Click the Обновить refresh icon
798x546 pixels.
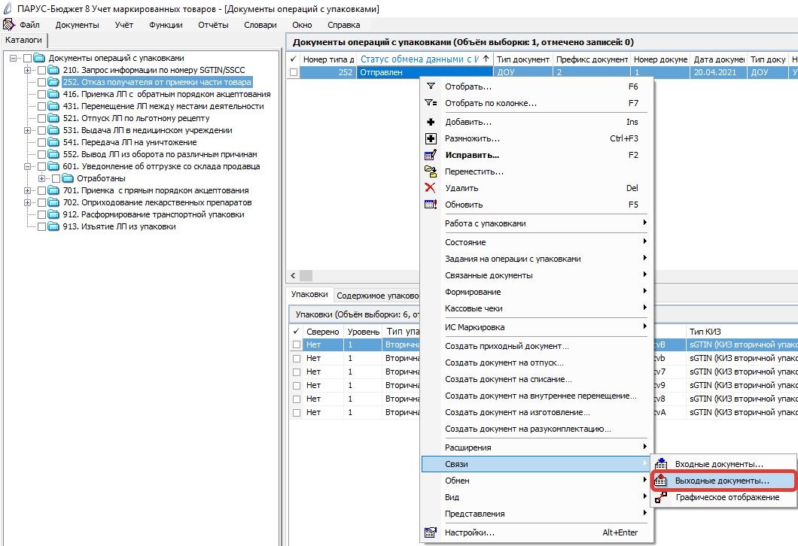click(431, 205)
